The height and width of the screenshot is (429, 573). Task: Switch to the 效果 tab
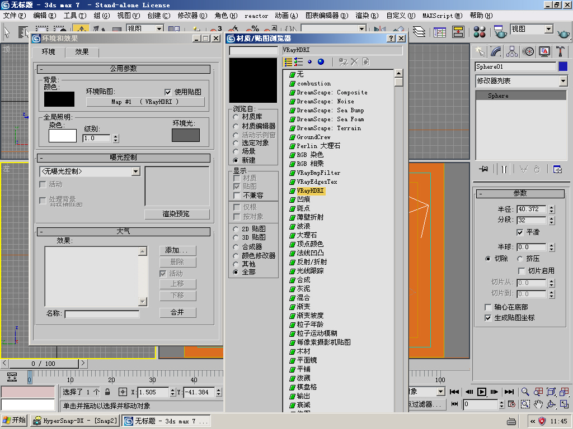click(x=82, y=52)
